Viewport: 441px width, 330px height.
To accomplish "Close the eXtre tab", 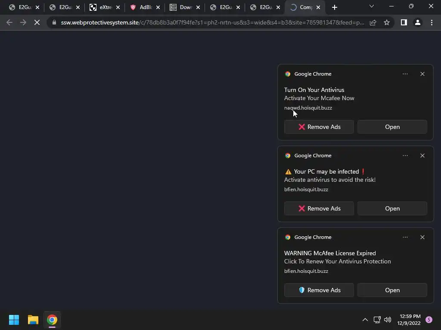I will (118, 7).
